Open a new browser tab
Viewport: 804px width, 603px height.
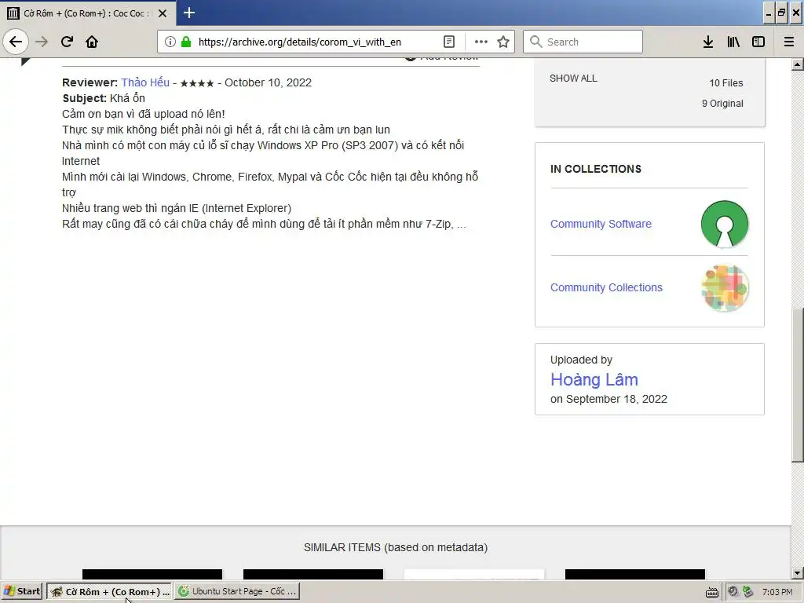click(189, 13)
